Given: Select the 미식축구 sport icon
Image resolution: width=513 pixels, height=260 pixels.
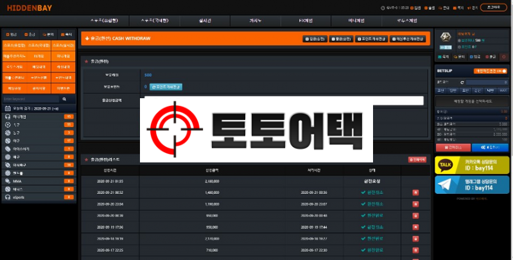Looking at the screenshot, I should 8,165.
